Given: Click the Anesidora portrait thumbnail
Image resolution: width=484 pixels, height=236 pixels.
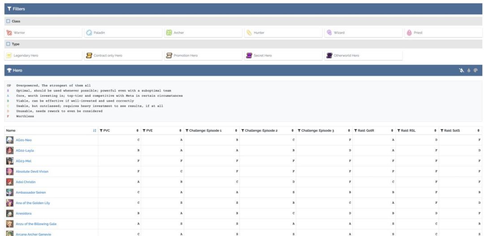Looking at the screenshot, I should coord(10,214).
